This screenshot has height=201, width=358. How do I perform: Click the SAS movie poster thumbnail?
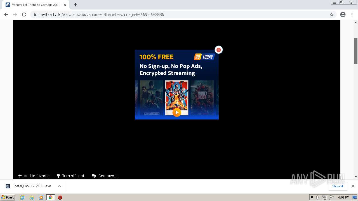point(151,98)
